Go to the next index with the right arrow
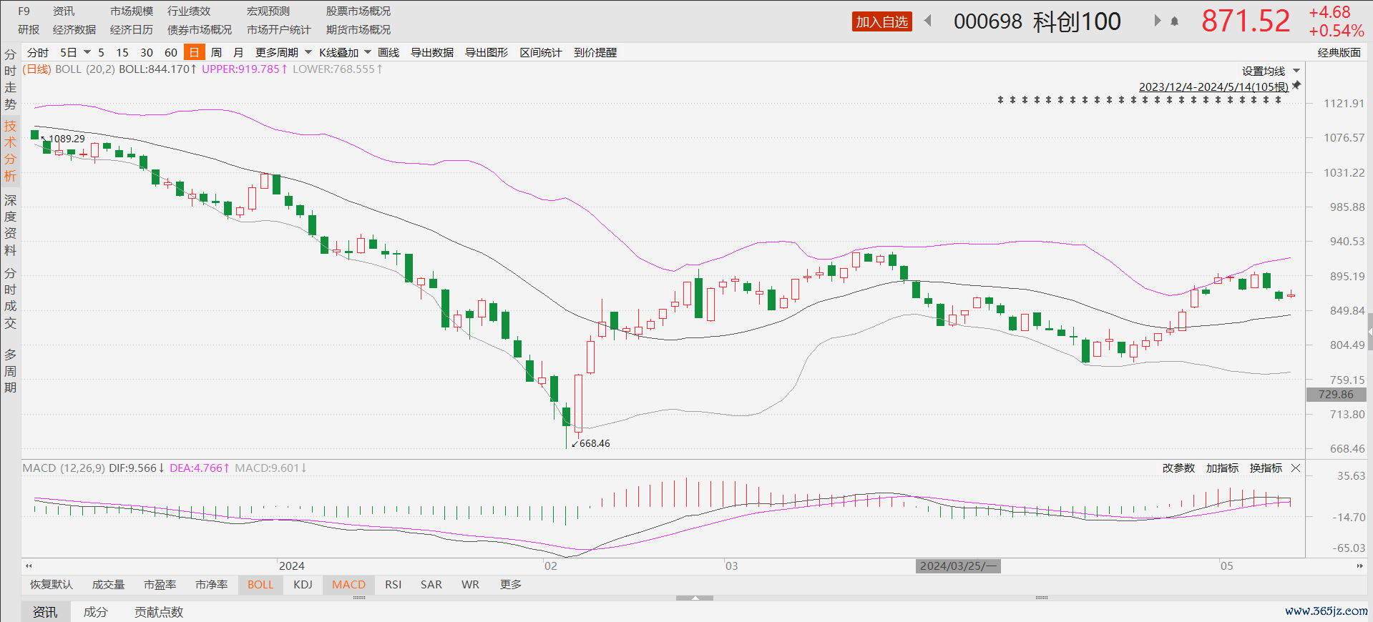 coord(1157,21)
